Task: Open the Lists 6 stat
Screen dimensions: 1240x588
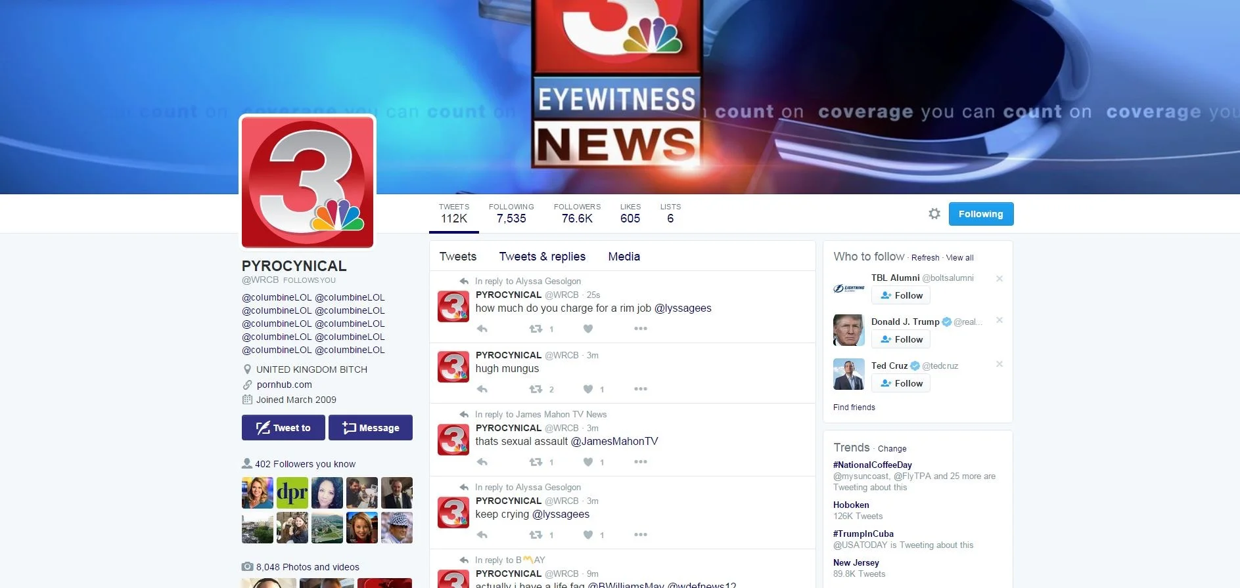Action: click(x=670, y=213)
